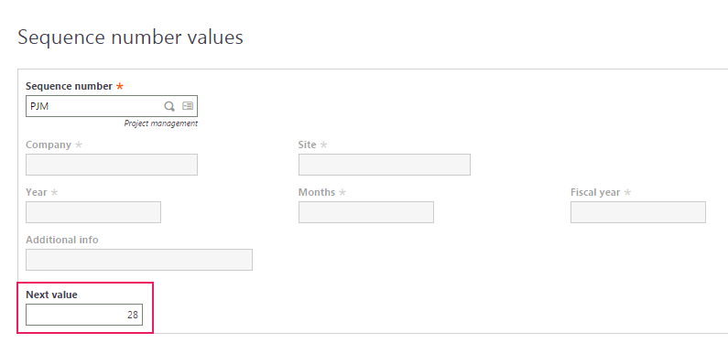Click the Months field label
Screen dimensions: 728x343
pyautogui.click(x=317, y=192)
